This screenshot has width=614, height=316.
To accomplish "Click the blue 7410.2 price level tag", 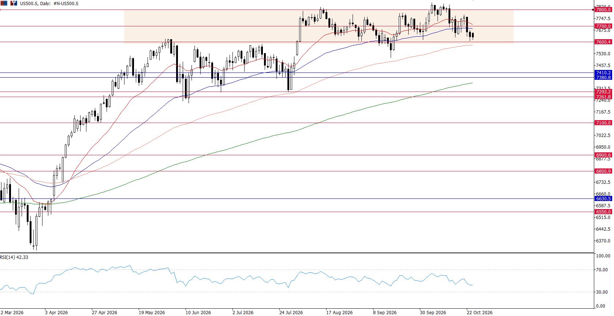I will pos(603,73).
